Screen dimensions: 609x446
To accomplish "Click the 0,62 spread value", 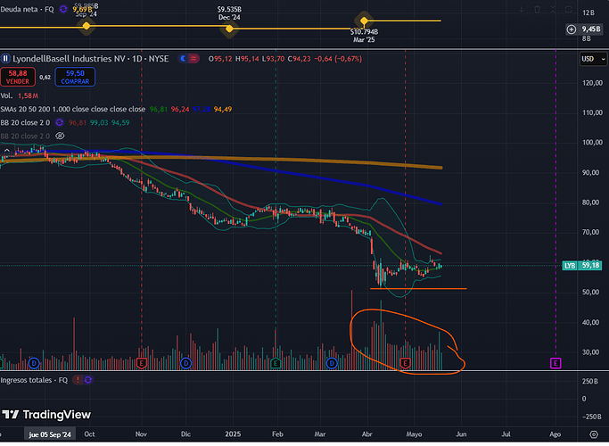I will [x=45, y=78].
